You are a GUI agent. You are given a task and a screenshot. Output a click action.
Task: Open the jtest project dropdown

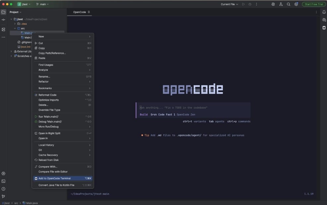24,4
